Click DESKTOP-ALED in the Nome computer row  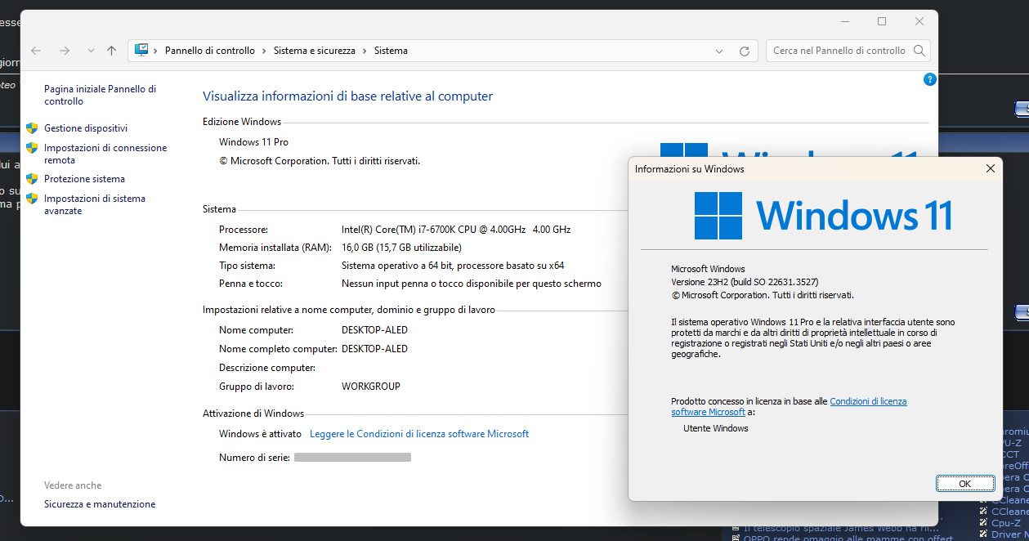click(x=374, y=330)
